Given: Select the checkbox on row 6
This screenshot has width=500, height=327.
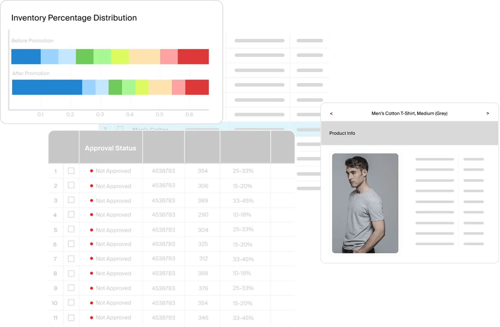Looking at the screenshot, I should pos(71,244).
